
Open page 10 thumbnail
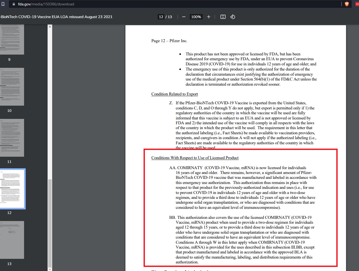click(12, 87)
